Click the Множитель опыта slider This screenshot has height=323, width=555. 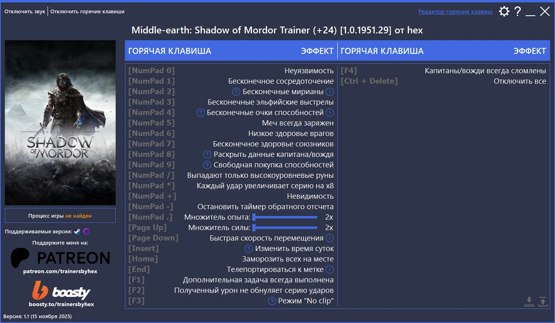click(x=285, y=217)
